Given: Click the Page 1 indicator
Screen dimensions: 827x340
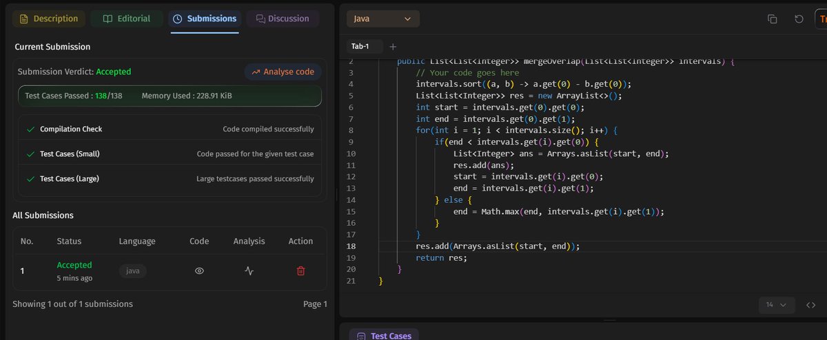Looking at the screenshot, I should 315,304.
